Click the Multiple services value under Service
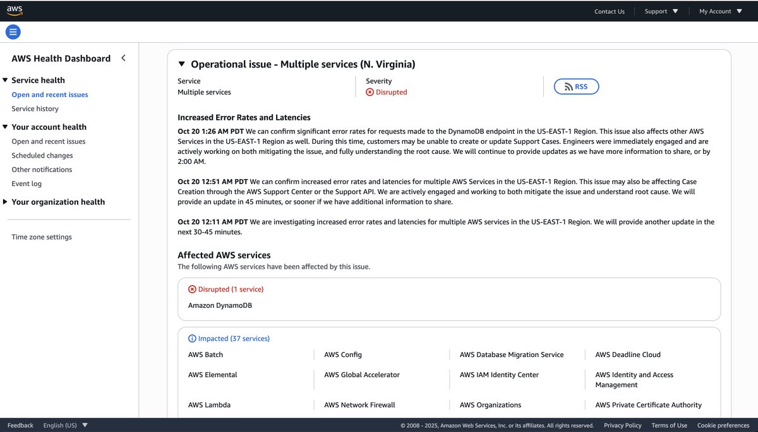The image size is (758, 432). (x=204, y=92)
